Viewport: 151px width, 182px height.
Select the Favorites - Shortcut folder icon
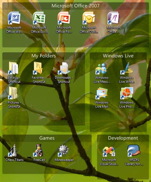(x=38, y=68)
